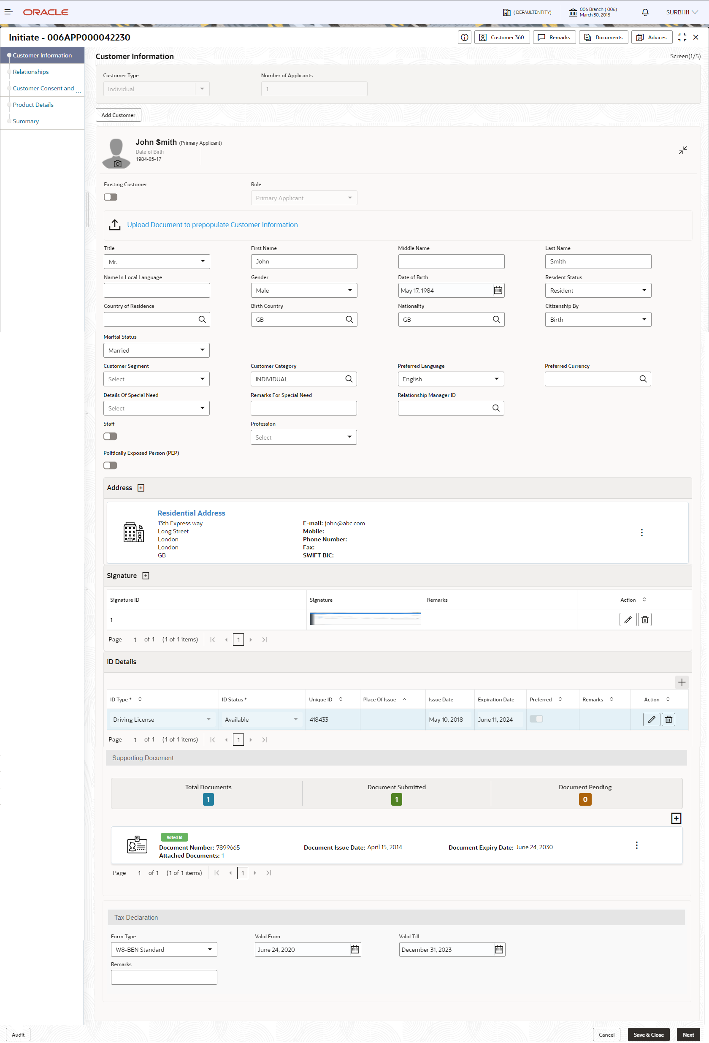Sort ID Details by Unique ID column
709x1043 pixels.
[341, 699]
